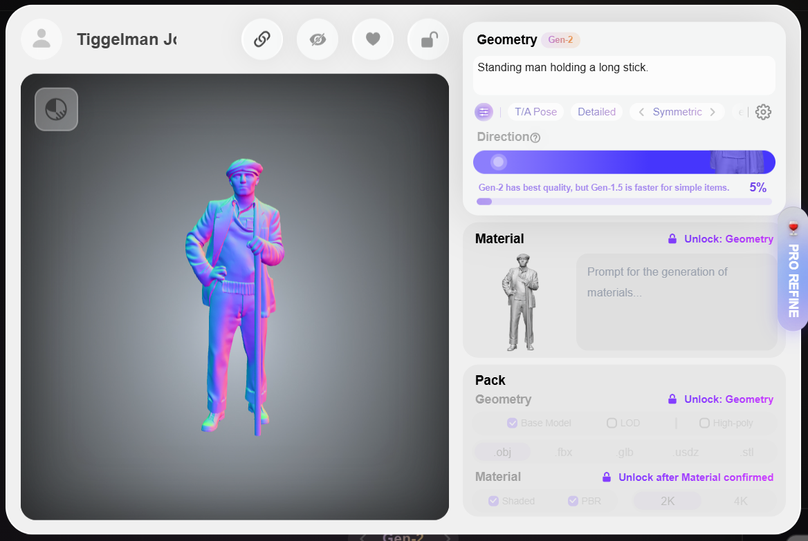808x541 pixels.
Task: Open the PRO REFINE side panel
Action: coord(793,269)
